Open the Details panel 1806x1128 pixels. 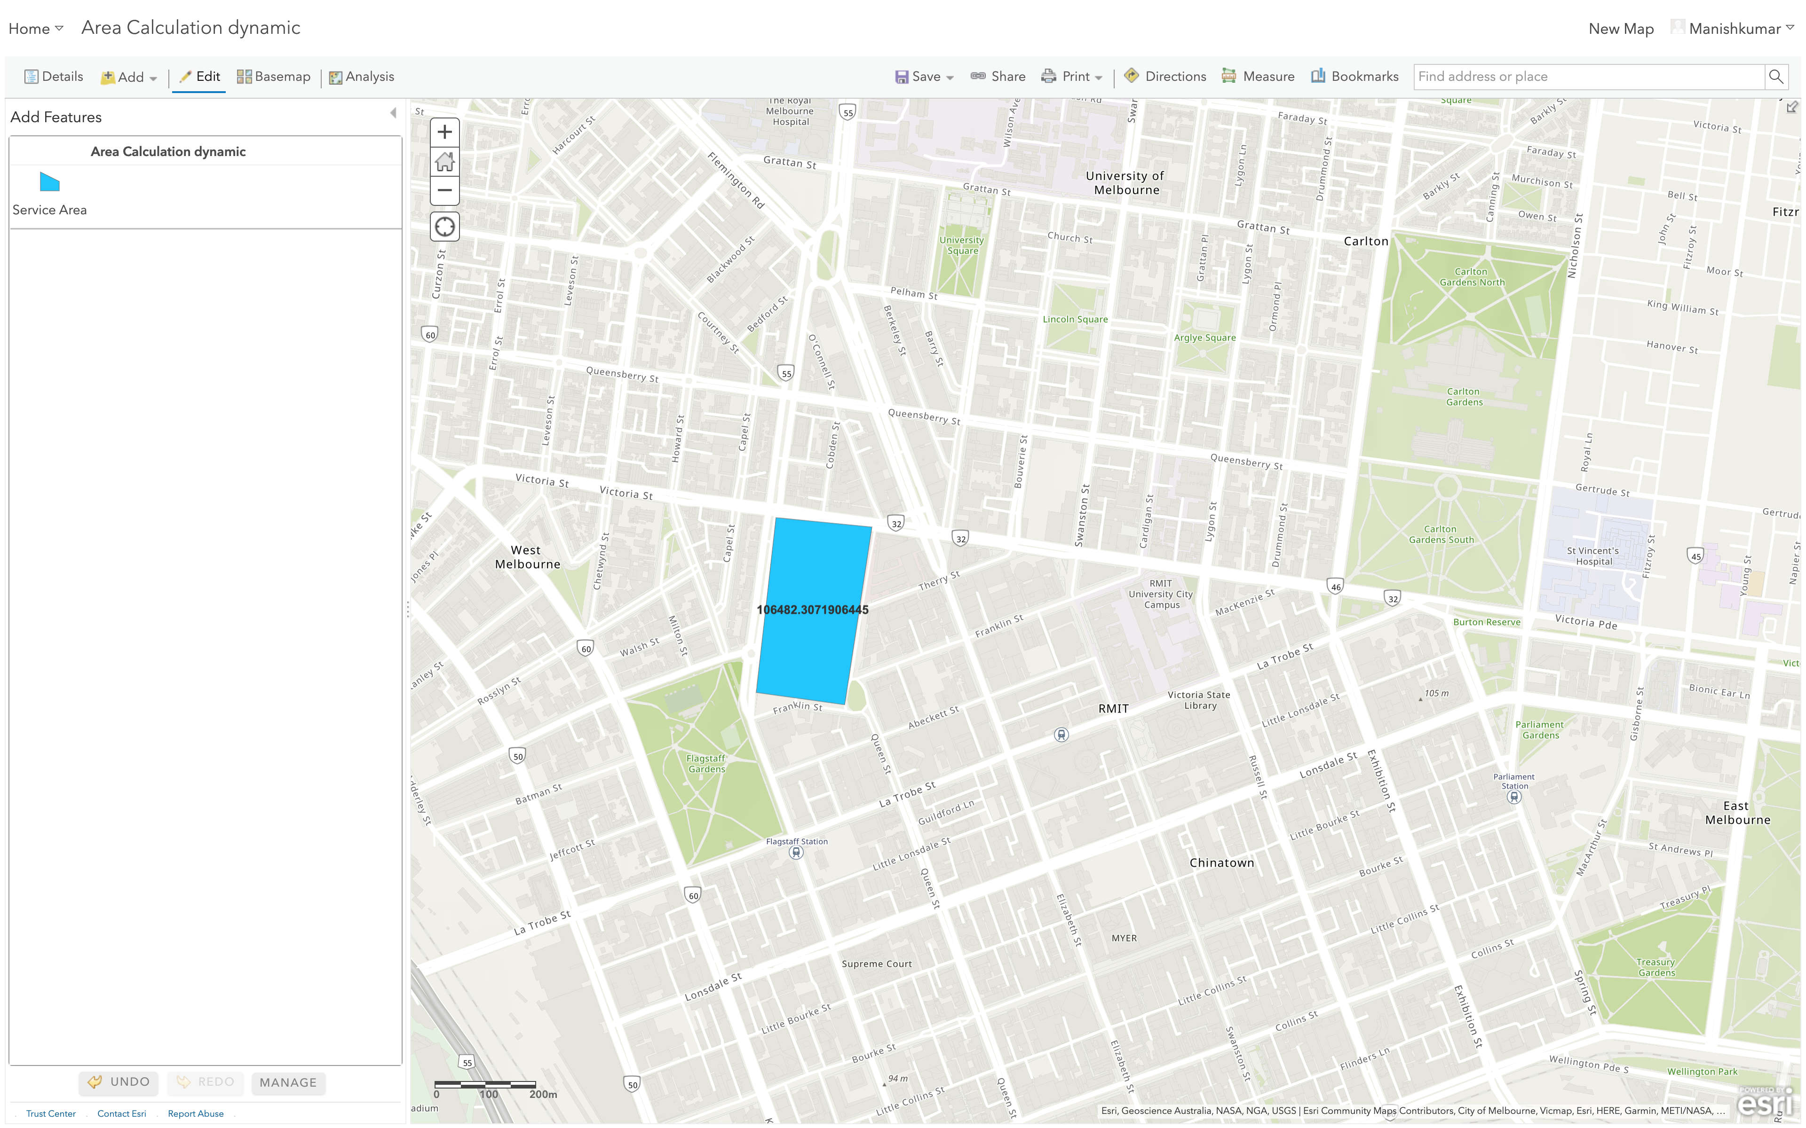click(x=53, y=77)
